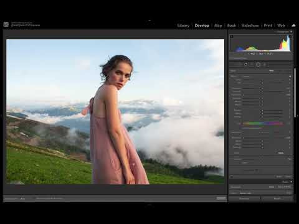Screen dimensions: 299x224
Task: Toggle the left panel collapse arrow
Action: [1, 116]
